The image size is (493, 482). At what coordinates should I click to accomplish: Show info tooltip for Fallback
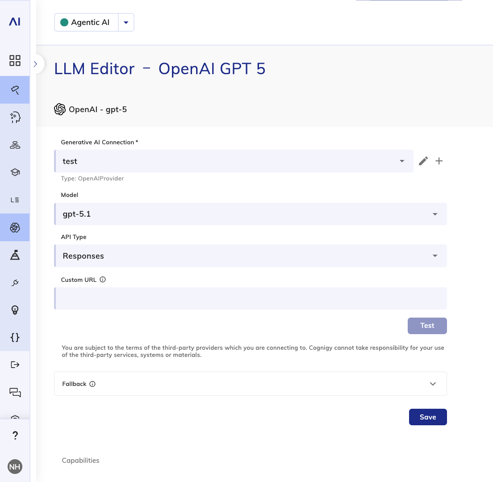pyautogui.click(x=92, y=384)
